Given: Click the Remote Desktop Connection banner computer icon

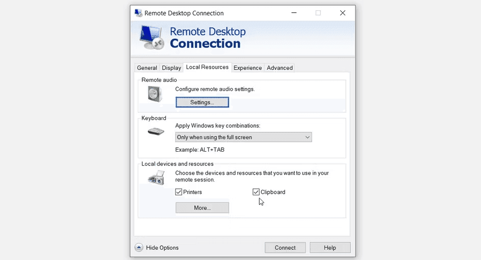Looking at the screenshot, I should click(x=151, y=37).
